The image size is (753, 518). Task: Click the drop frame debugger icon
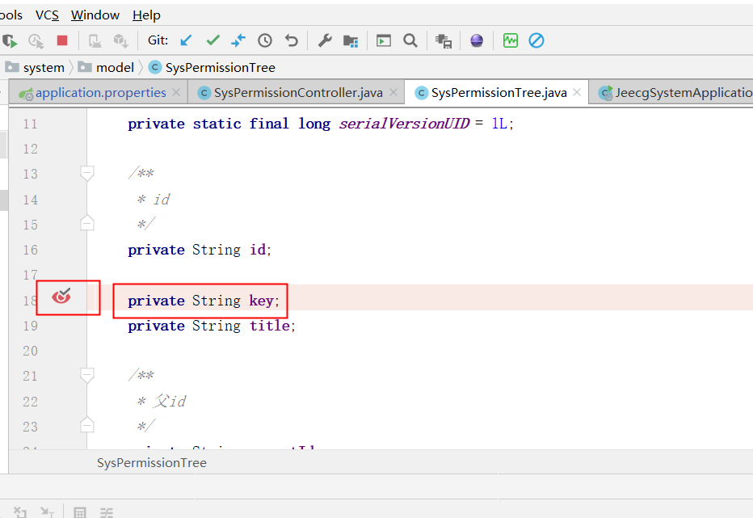tap(20, 512)
